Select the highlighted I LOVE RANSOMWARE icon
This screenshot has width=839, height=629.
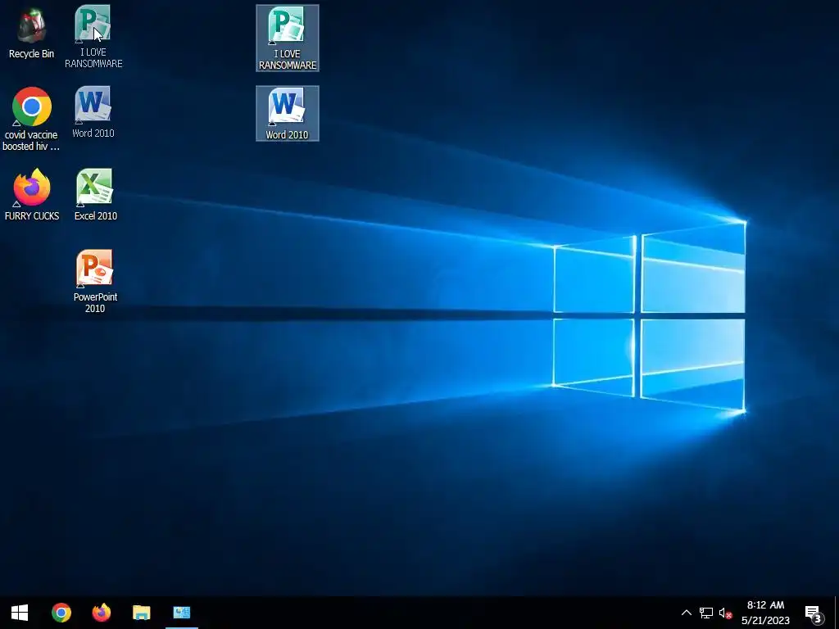click(288, 38)
